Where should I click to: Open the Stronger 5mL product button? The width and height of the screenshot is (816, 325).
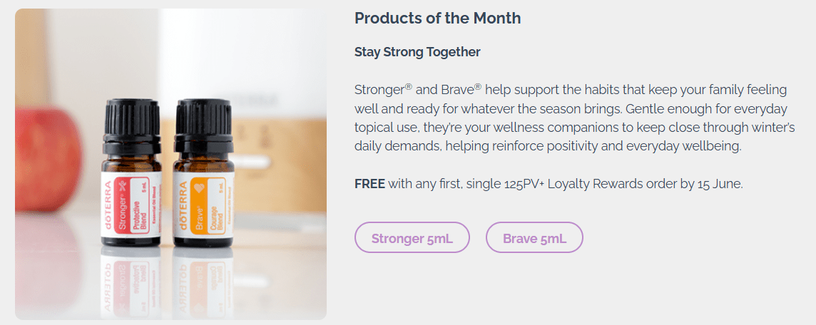(412, 237)
